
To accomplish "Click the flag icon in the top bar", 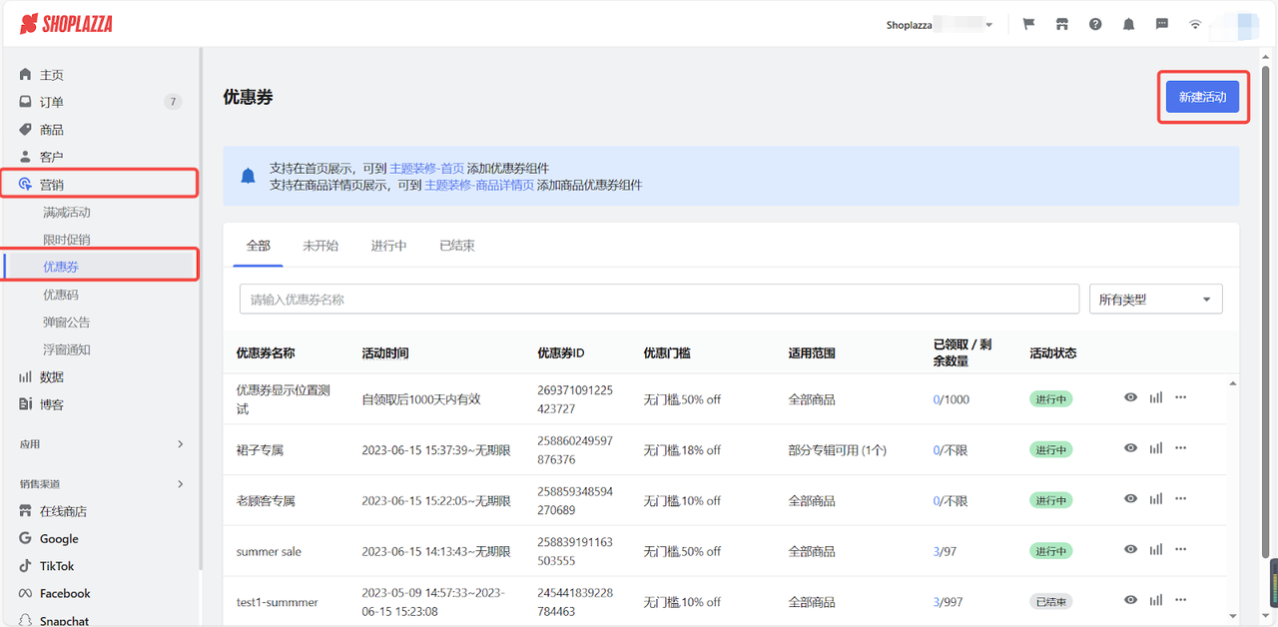I will (x=1027, y=23).
